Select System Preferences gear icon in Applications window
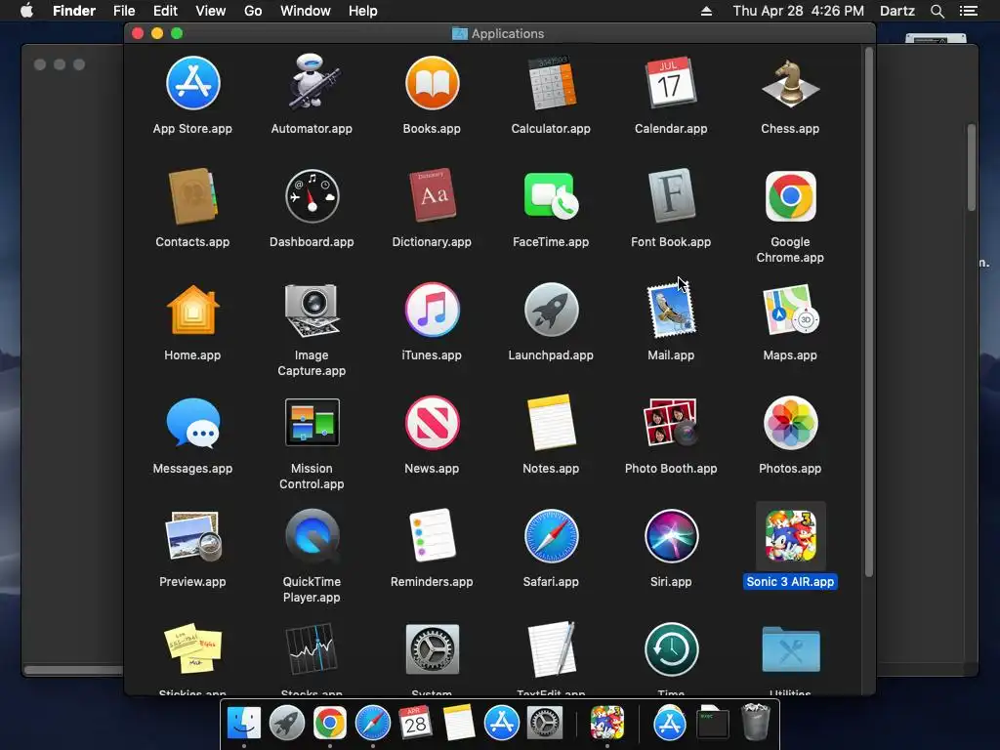The image size is (1000, 750). click(x=432, y=649)
